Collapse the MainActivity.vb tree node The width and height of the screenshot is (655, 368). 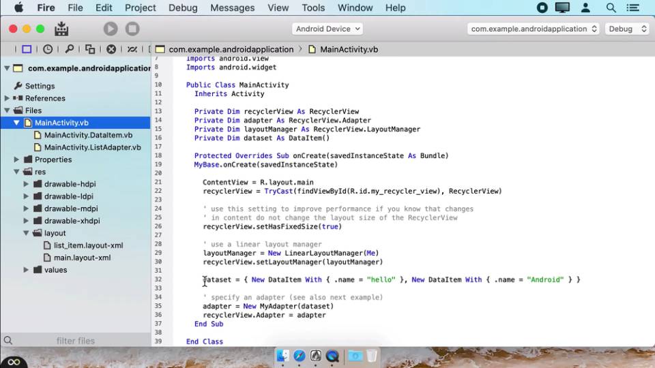tap(17, 123)
